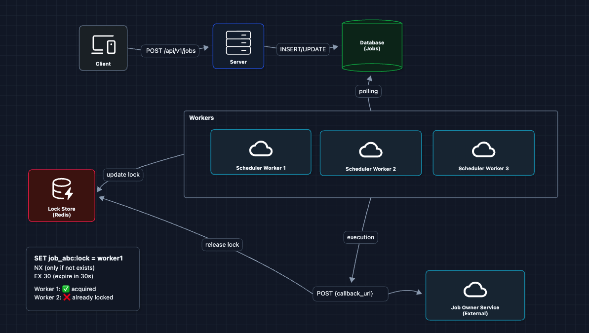Click the EX 30 expire text line
This screenshot has width=589, height=333.
(64, 276)
